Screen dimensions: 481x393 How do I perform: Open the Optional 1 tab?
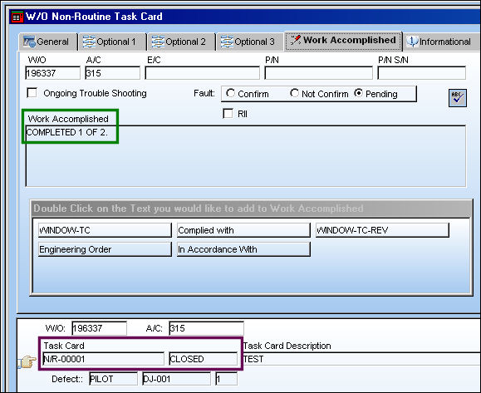click(x=112, y=42)
